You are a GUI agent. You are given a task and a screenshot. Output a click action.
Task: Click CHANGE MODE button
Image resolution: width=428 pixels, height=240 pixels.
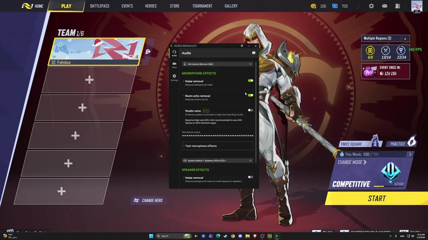tap(352, 162)
